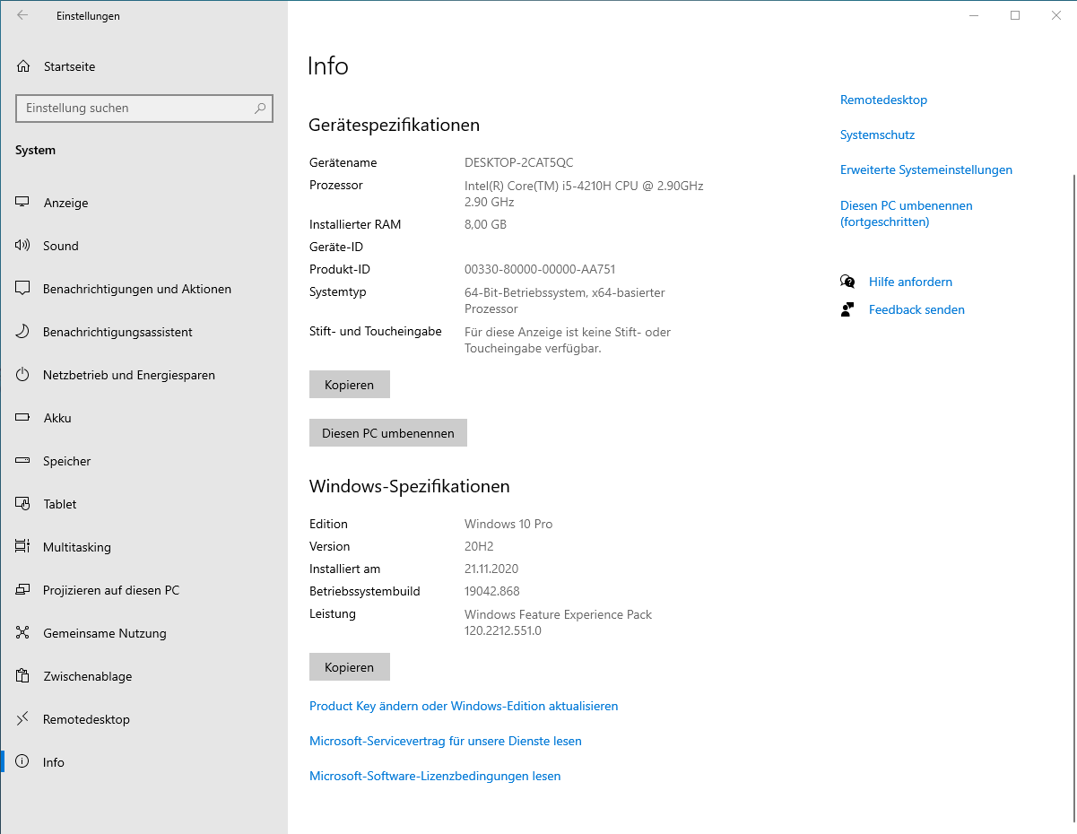
Task: Click the Installierter RAM value 8,00 GB
Action: (x=485, y=224)
